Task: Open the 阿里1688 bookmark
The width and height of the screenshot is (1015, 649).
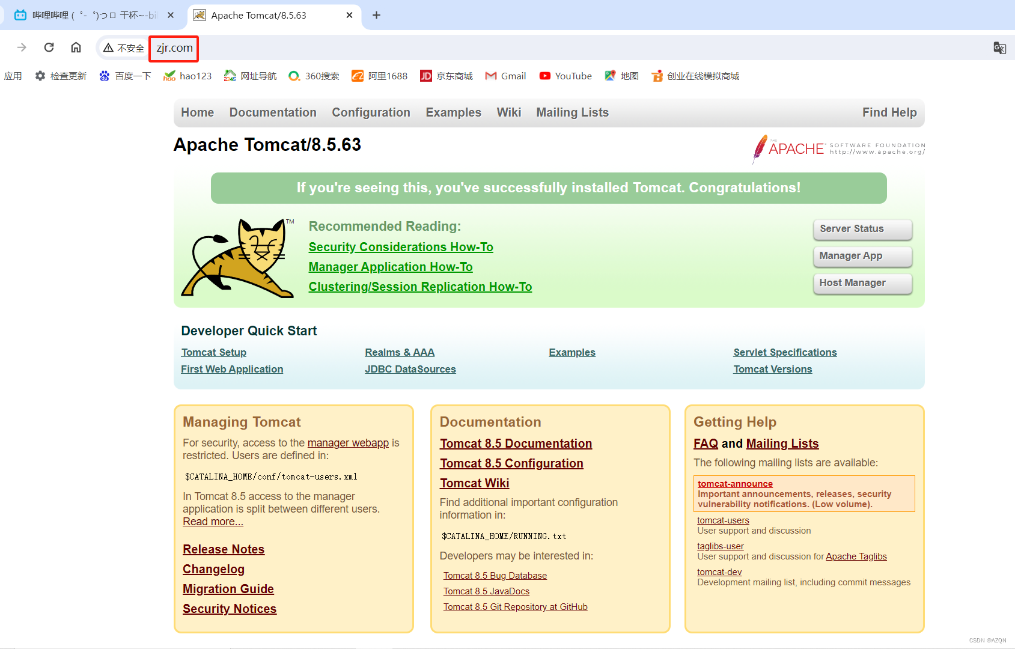Action: tap(379, 76)
